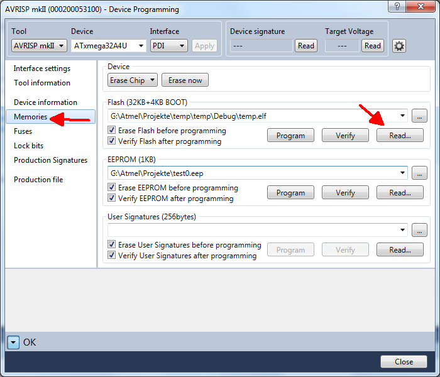Screen dimensions: 440x377
Task: Click the User Signatures Verify button
Action: point(345,250)
